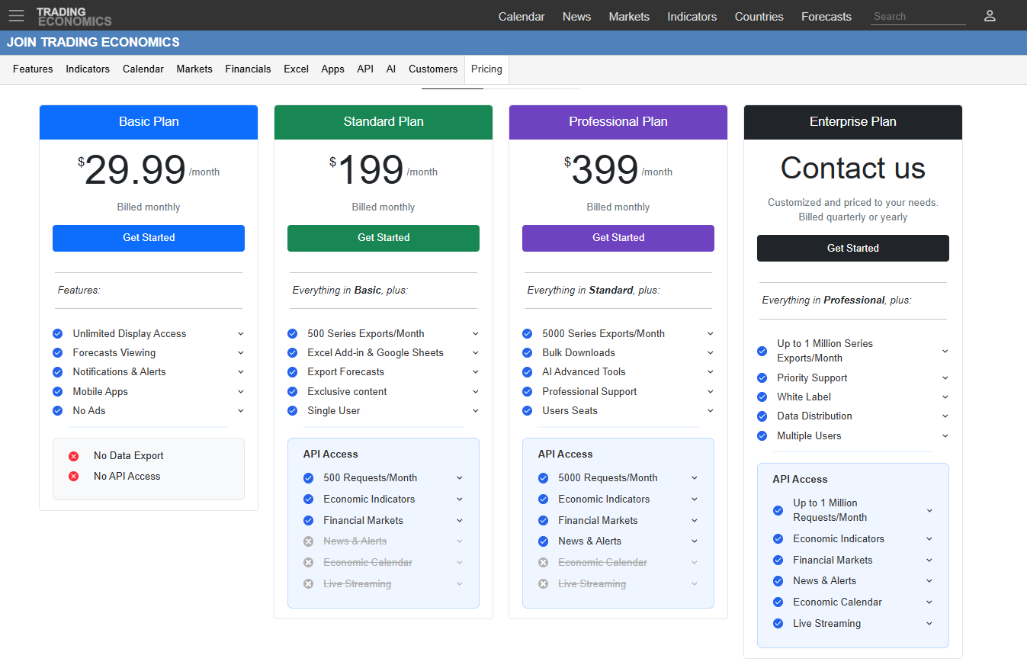
Task: Expand the Unlimited Display Access feature chevron
Action: 240,334
